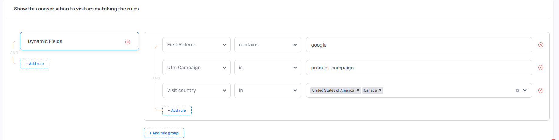Open the Utm Campaign field dropdown
559x140 pixels.
(x=196, y=68)
